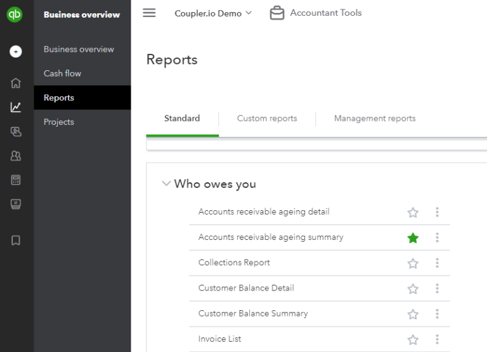This screenshot has width=487, height=352.
Task: Open the Coupler.io Demo company dropdown
Action: coord(213,13)
